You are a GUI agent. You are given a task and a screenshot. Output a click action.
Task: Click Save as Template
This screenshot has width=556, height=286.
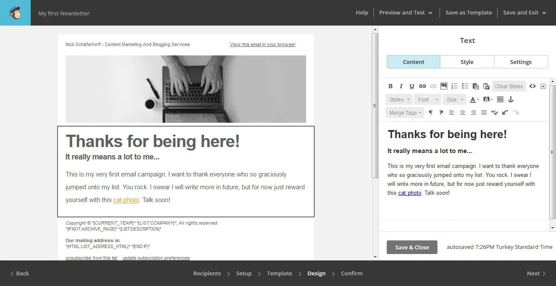coord(469,13)
